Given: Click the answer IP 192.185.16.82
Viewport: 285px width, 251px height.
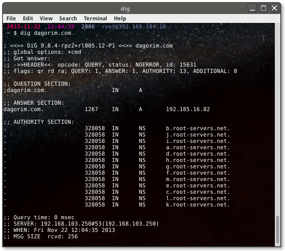Looking at the screenshot, I should tap(188, 109).
